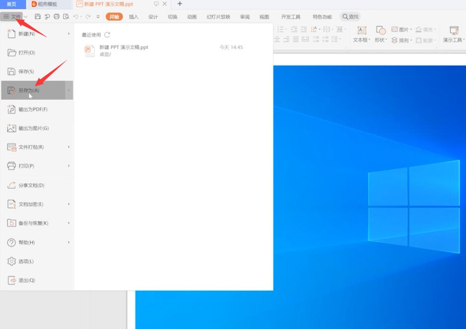Select 保存(S) in the file menu
The image size is (466, 329).
37,71
